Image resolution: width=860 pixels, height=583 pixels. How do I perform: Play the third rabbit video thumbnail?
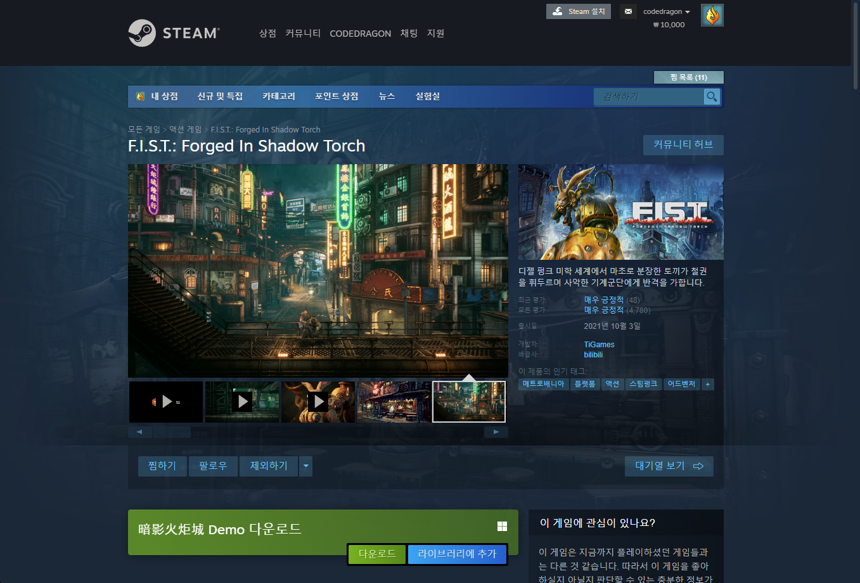[x=318, y=402]
